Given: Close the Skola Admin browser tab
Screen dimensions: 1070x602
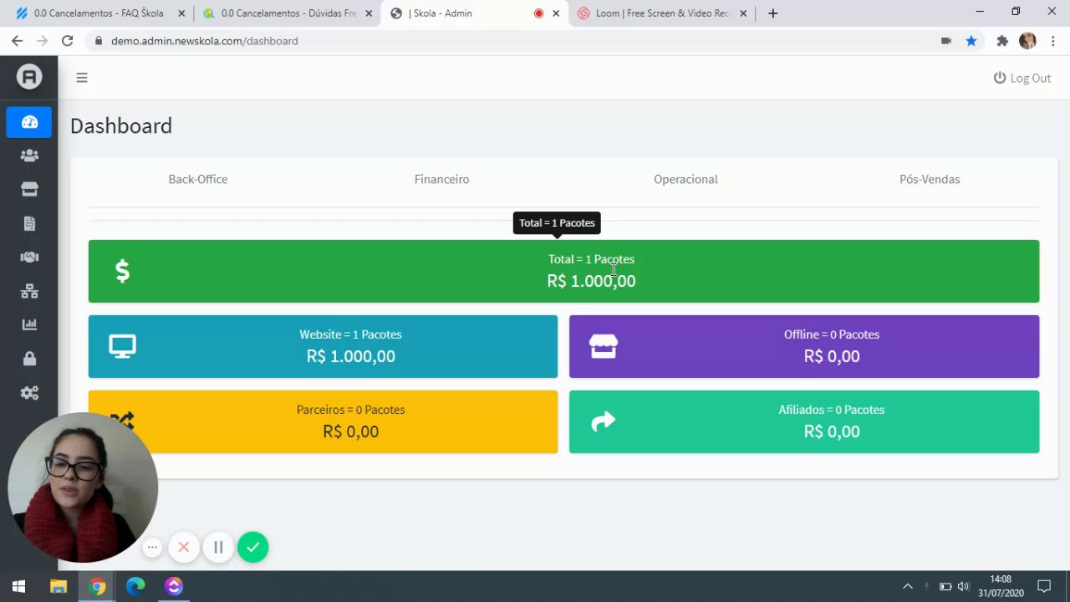Looking at the screenshot, I should click(x=556, y=13).
